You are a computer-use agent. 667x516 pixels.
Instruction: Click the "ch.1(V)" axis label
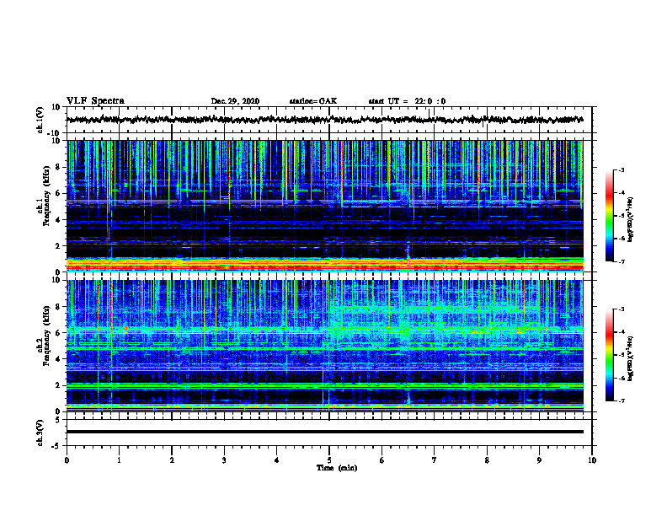pyautogui.click(x=40, y=120)
